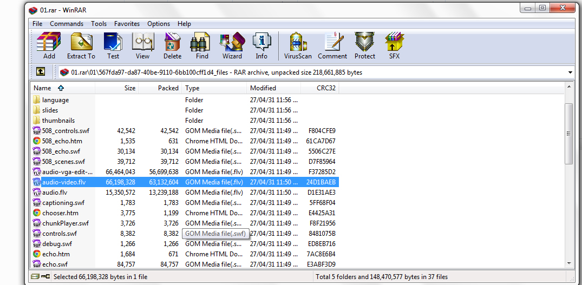Click the language folder icon
582x285 pixels.
[x=36, y=100]
